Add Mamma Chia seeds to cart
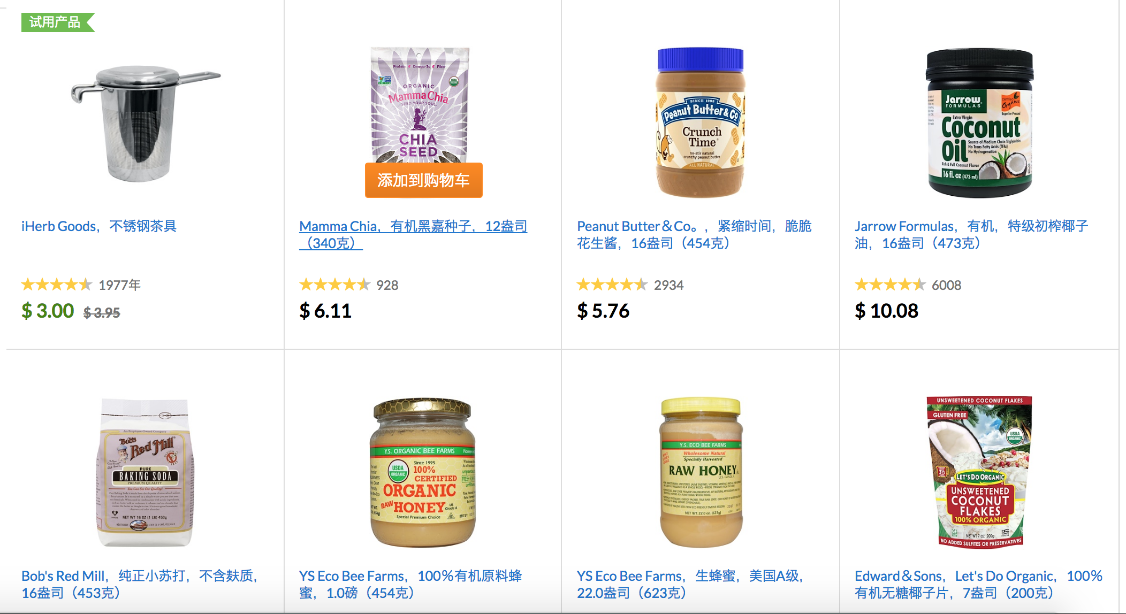Viewport: 1126px width, 614px height. (423, 180)
